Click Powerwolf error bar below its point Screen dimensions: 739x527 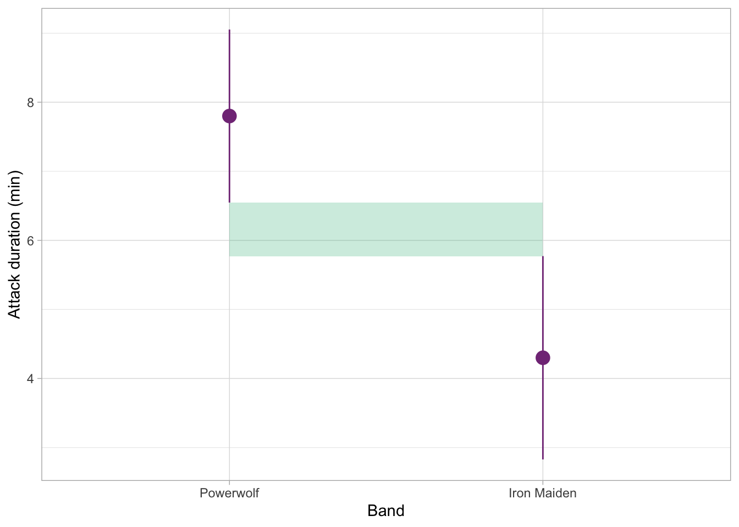tap(229, 165)
